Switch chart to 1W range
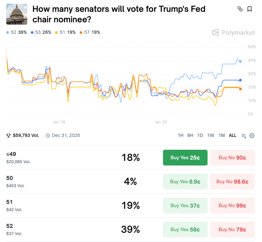262x242 pixels. click(x=211, y=136)
